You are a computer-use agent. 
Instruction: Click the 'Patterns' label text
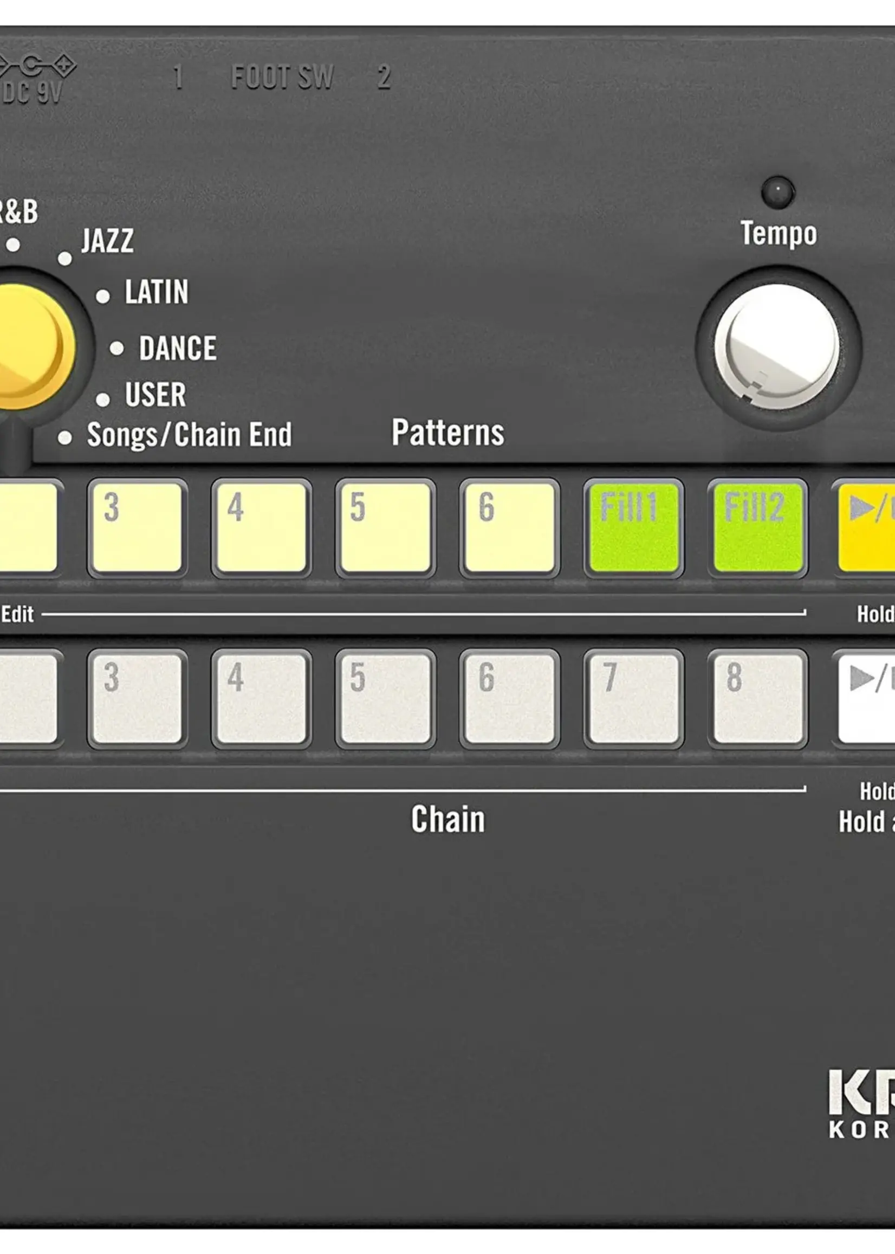448,433
